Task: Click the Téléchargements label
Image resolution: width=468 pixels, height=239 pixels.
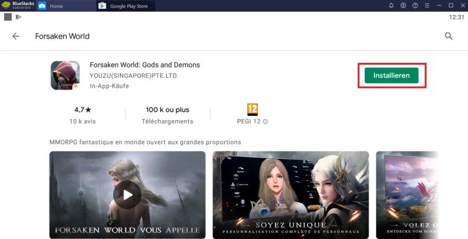Action: [168, 121]
